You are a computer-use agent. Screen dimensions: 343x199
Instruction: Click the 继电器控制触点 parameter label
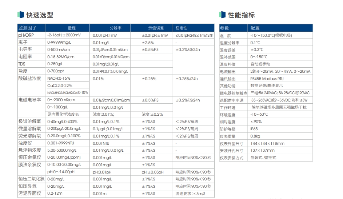click(x=234, y=93)
